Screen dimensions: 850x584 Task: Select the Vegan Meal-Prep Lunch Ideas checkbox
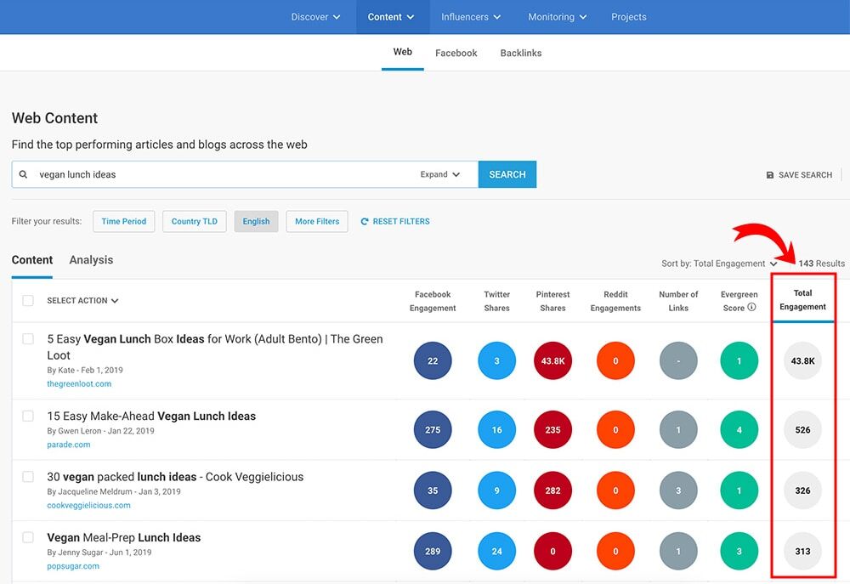pyautogui.click(x=28, y=538)
